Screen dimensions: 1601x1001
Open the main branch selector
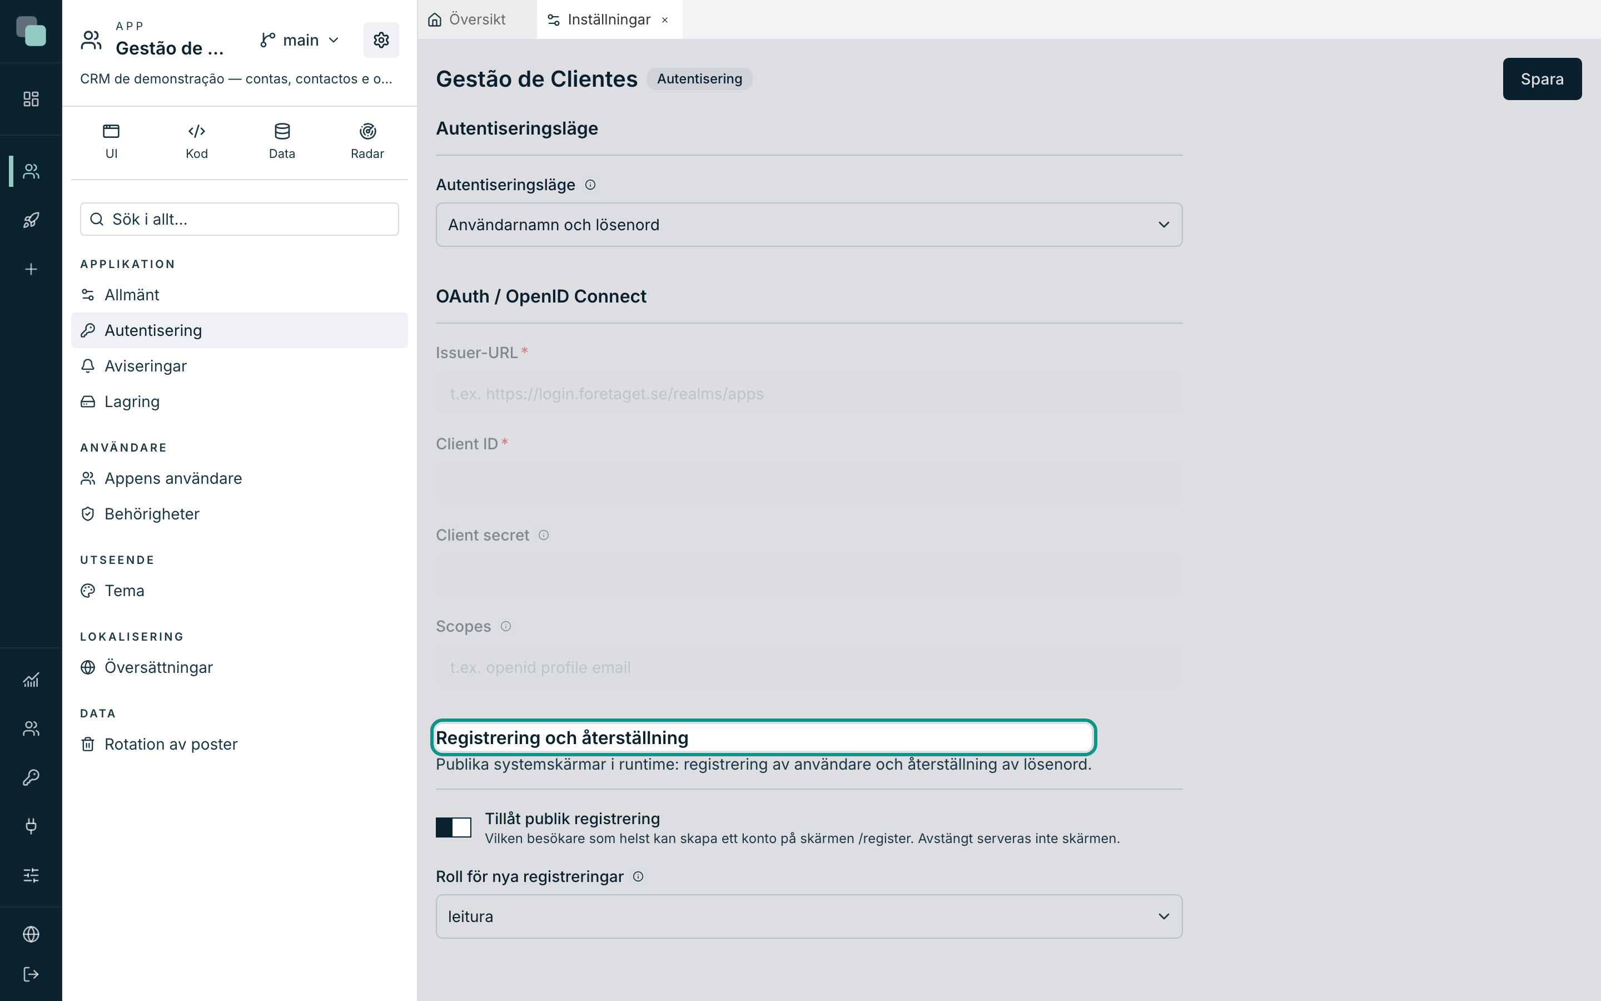coord(300,41)
